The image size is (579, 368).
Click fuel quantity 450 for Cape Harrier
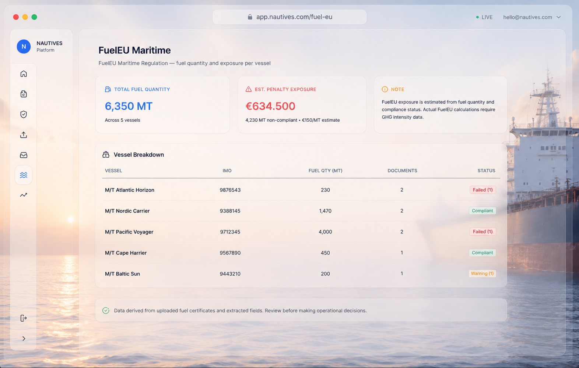[325, 253]
